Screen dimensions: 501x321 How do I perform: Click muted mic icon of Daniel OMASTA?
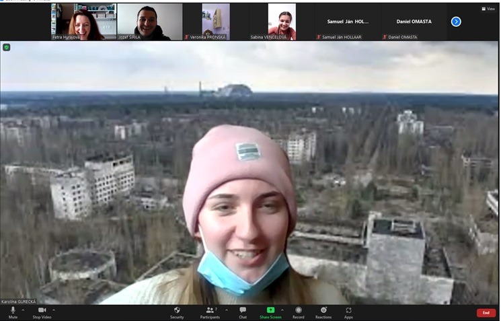tap(385, 37)
